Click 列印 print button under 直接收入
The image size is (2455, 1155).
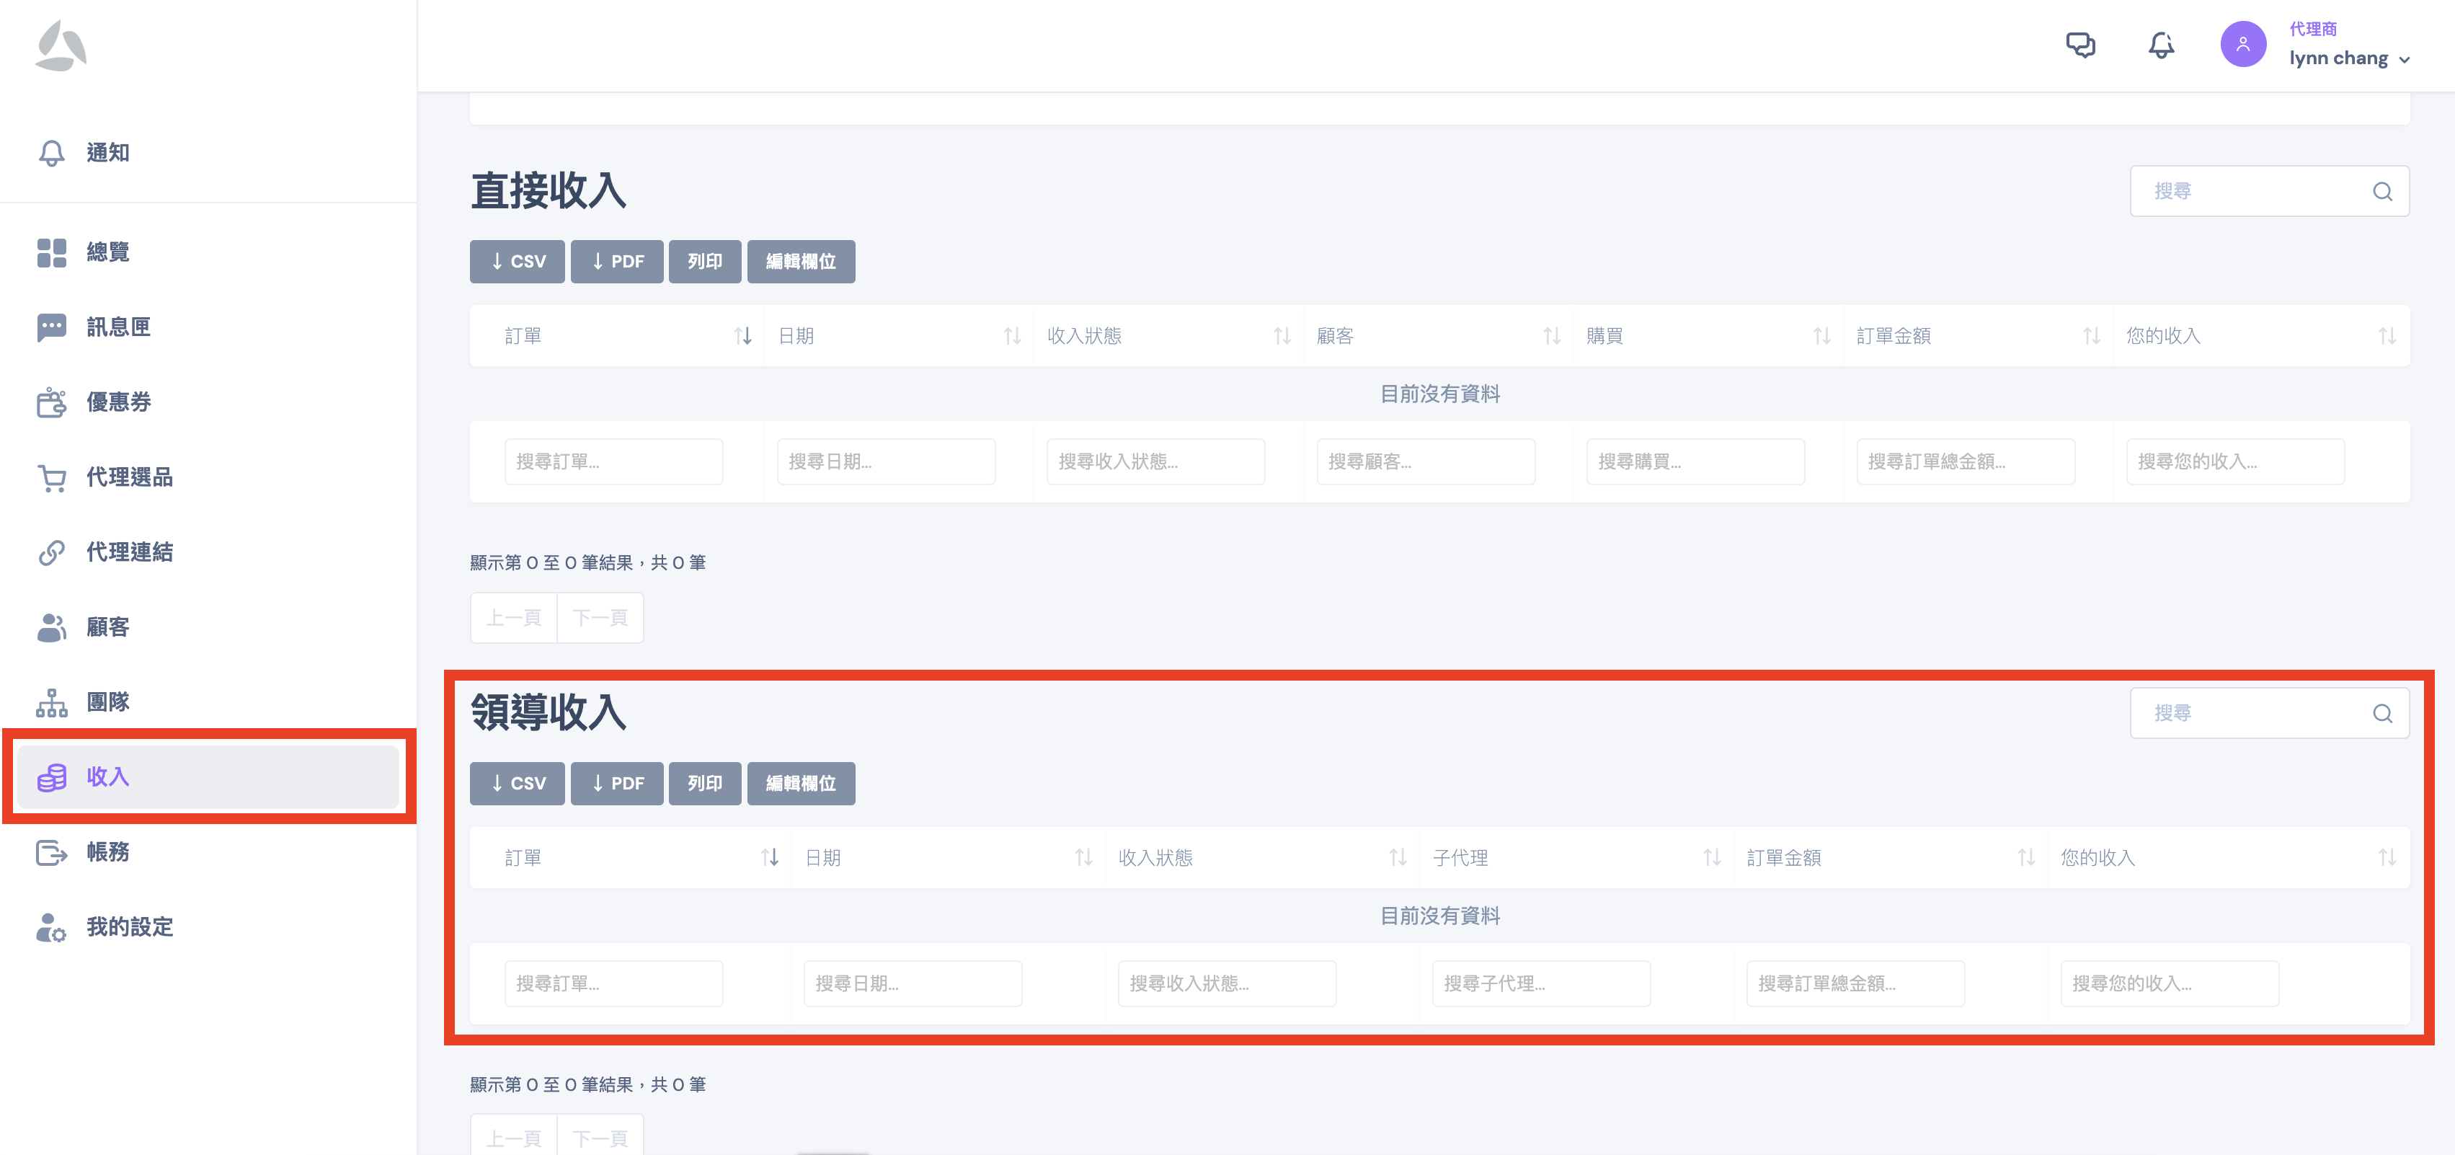tap(704, 262)
